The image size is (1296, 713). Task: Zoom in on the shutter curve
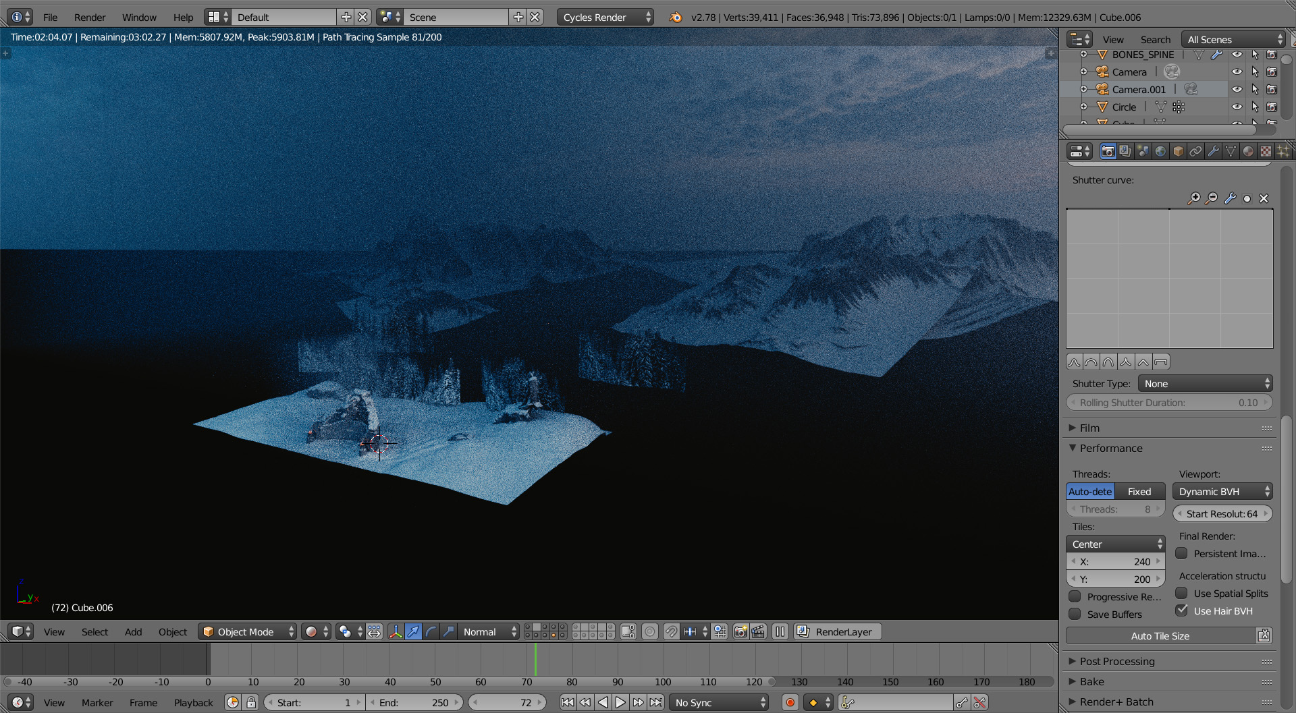tap(1194, 198)
